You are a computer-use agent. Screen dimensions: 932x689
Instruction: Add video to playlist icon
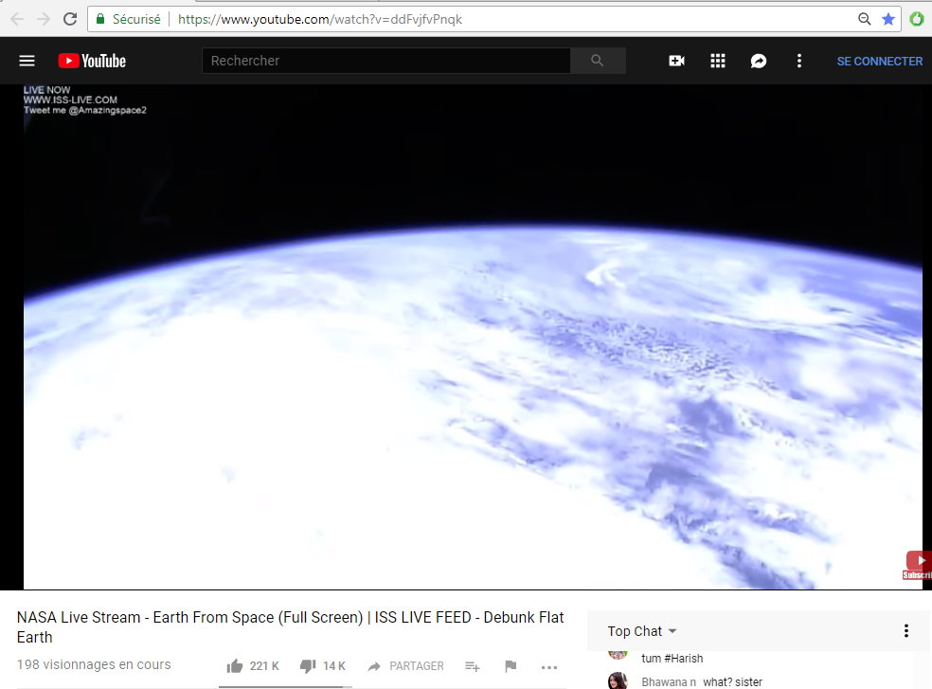(473, 666)
